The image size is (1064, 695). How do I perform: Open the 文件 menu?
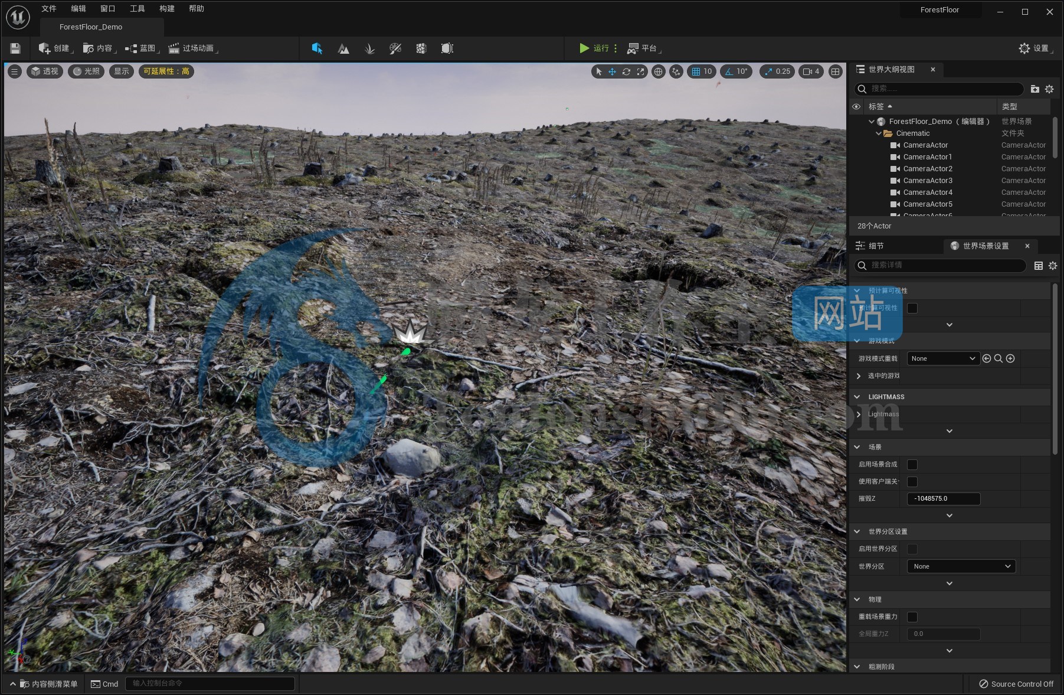(x=49, y=9)
